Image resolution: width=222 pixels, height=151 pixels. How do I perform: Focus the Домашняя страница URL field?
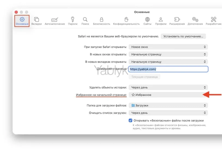(x=168, y=69)
